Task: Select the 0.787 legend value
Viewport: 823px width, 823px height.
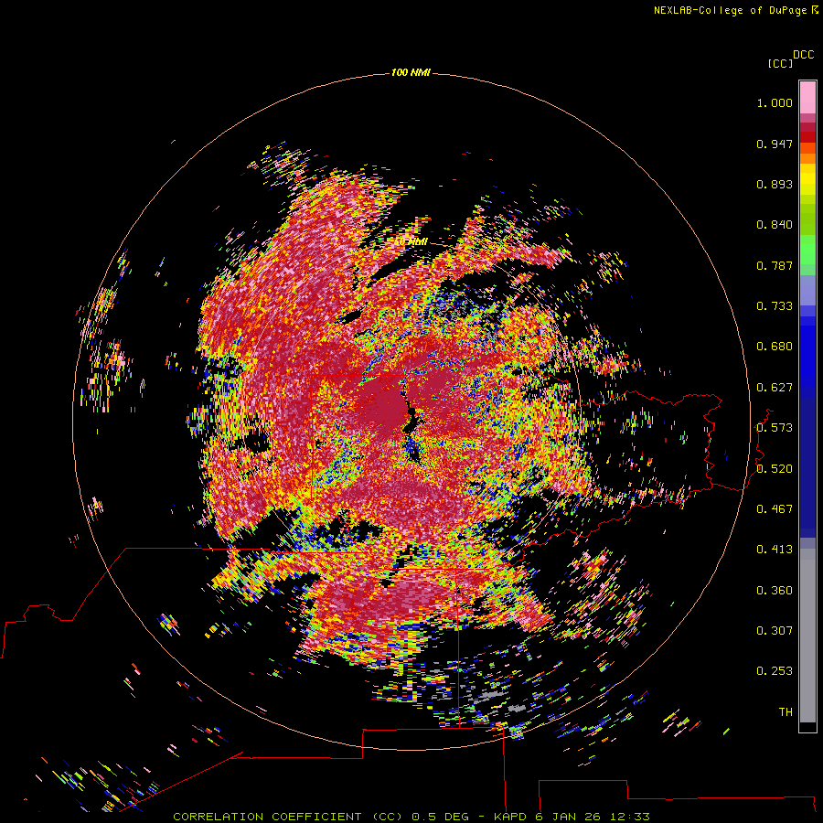Action: pyautogui.click(x=775, y=265)
